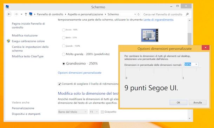Go back with the navigation arrow
The image size is (214, 128).
coord(9,14)
